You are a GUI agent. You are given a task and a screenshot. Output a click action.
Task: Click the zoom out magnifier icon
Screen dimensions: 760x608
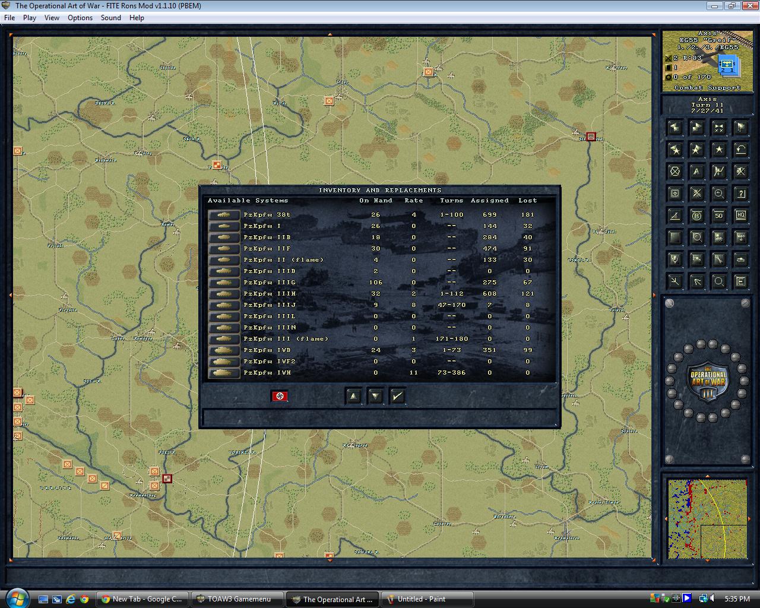point(718,194)
